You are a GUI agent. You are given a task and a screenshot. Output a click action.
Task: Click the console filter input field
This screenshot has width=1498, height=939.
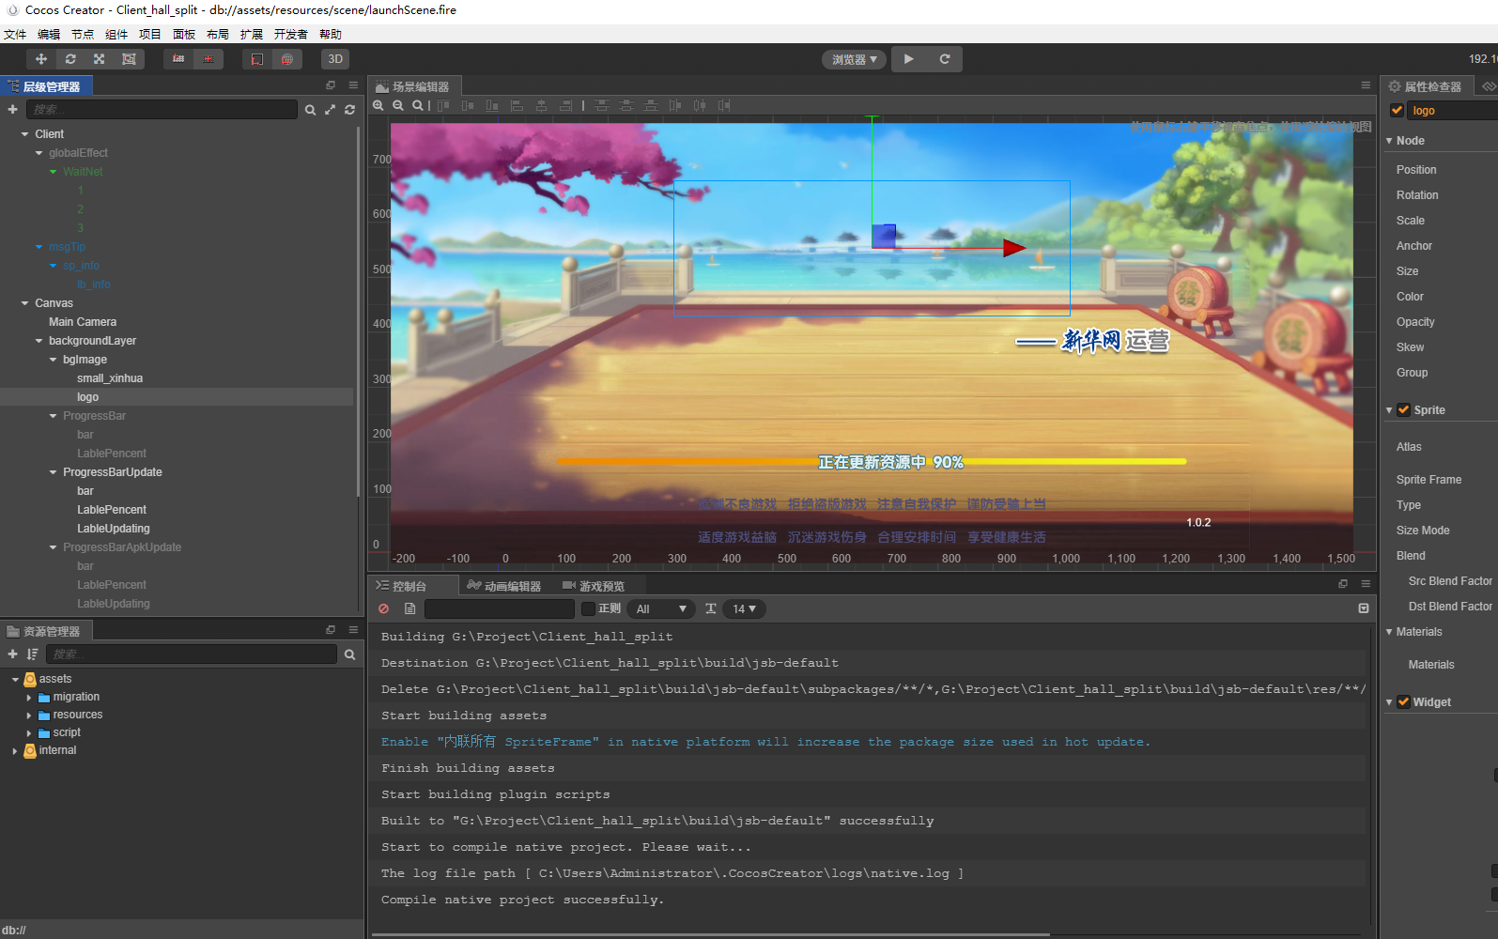pos(499,608)
